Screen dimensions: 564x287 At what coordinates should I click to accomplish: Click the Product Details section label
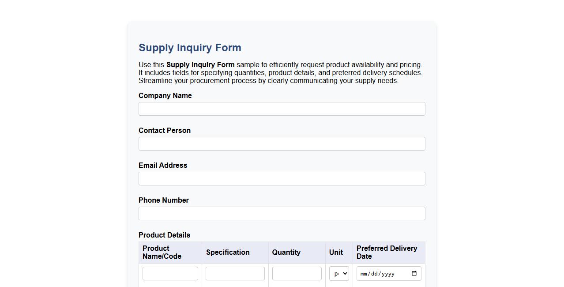pyautogui.click(x=164, y=235)
